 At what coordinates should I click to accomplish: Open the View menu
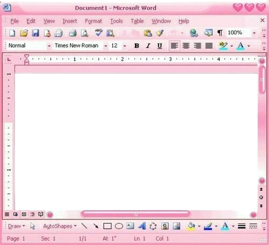tap(49, 21)
